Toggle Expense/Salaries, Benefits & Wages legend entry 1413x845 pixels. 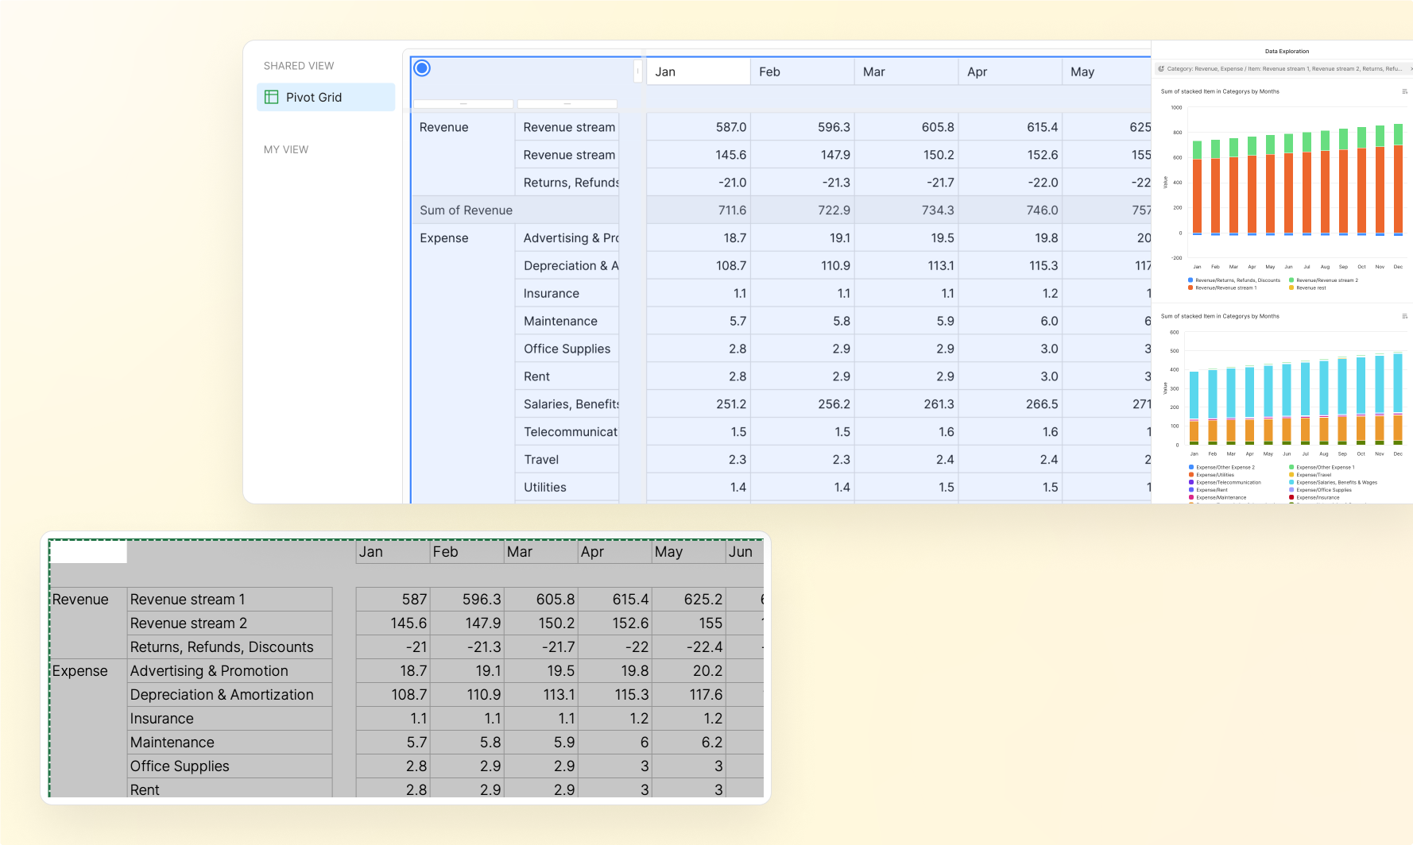tap(1333, 482)
